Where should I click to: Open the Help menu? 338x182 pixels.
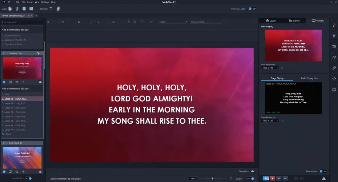[53, 2]
